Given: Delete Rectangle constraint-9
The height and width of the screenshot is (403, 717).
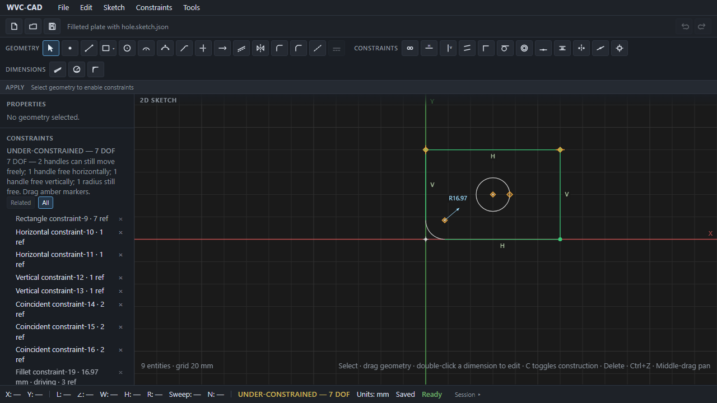Looking at the screenshot, I should [x=120, y=219].
